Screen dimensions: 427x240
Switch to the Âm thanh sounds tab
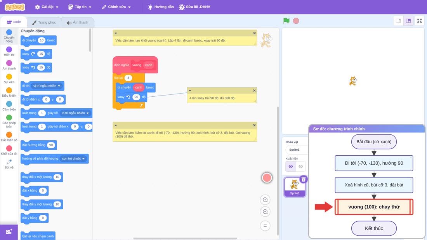coord(78,23)
